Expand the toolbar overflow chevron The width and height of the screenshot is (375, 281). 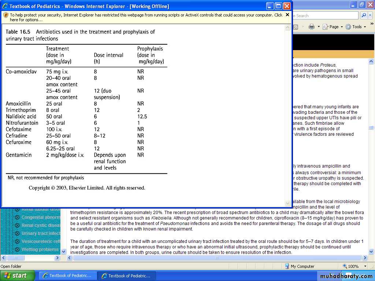point(372,24)
